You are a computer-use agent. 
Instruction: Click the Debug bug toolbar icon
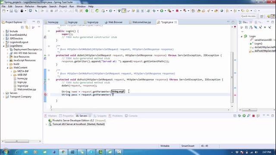tap(154, 11)
